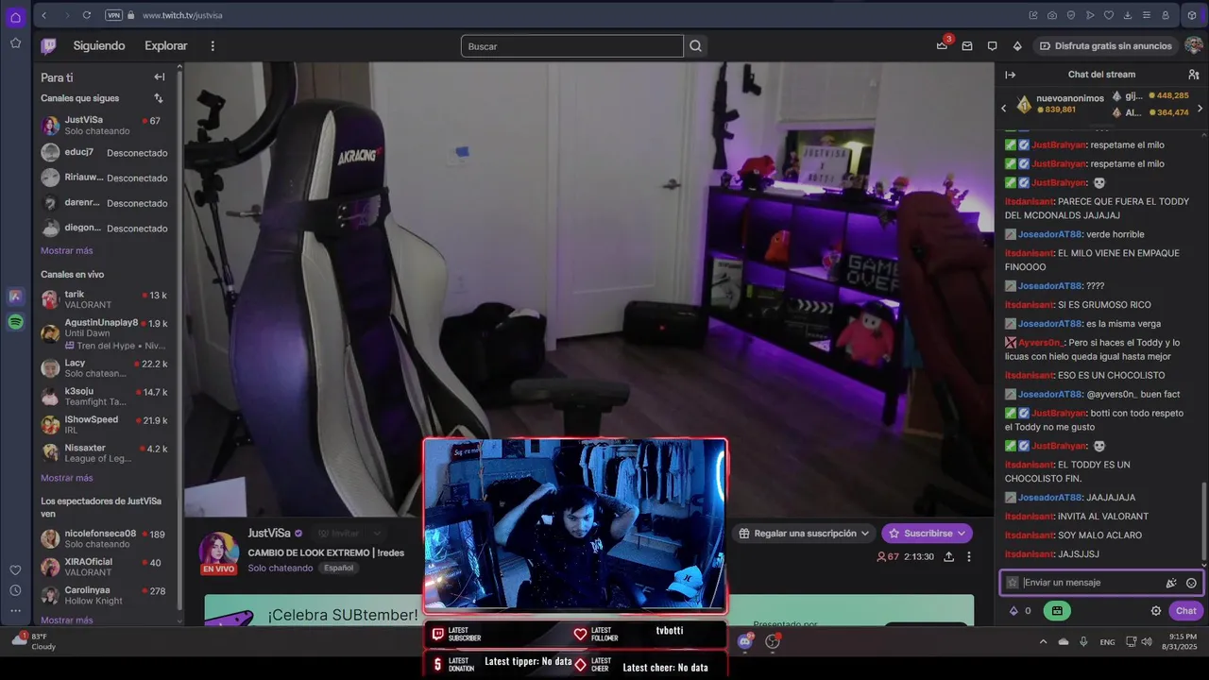Click the VPN badge in the address bar
The width and height of the screenshot is (1209, 680).
pos(113,15)
